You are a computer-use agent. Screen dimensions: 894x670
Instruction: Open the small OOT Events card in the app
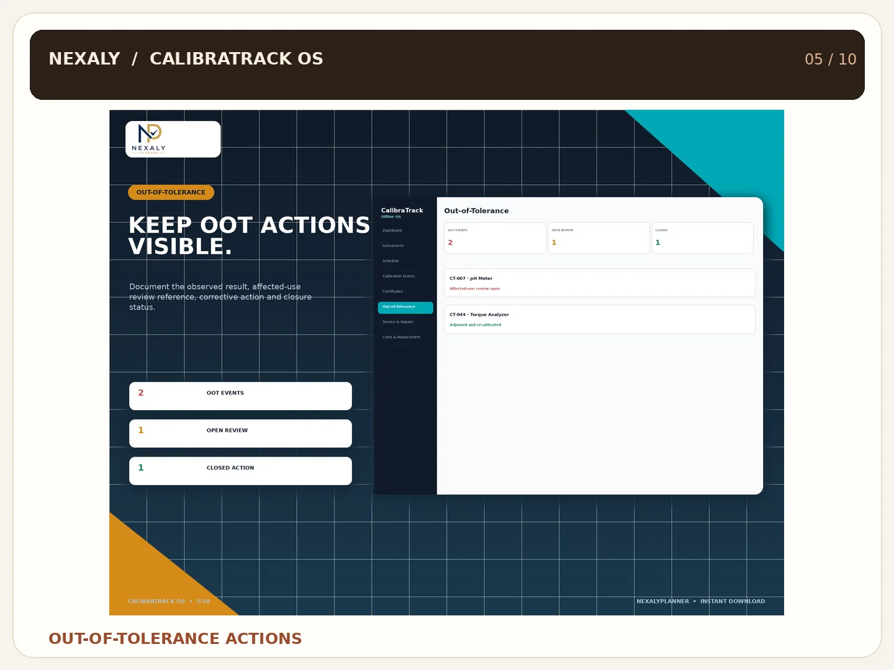[495, 238]
